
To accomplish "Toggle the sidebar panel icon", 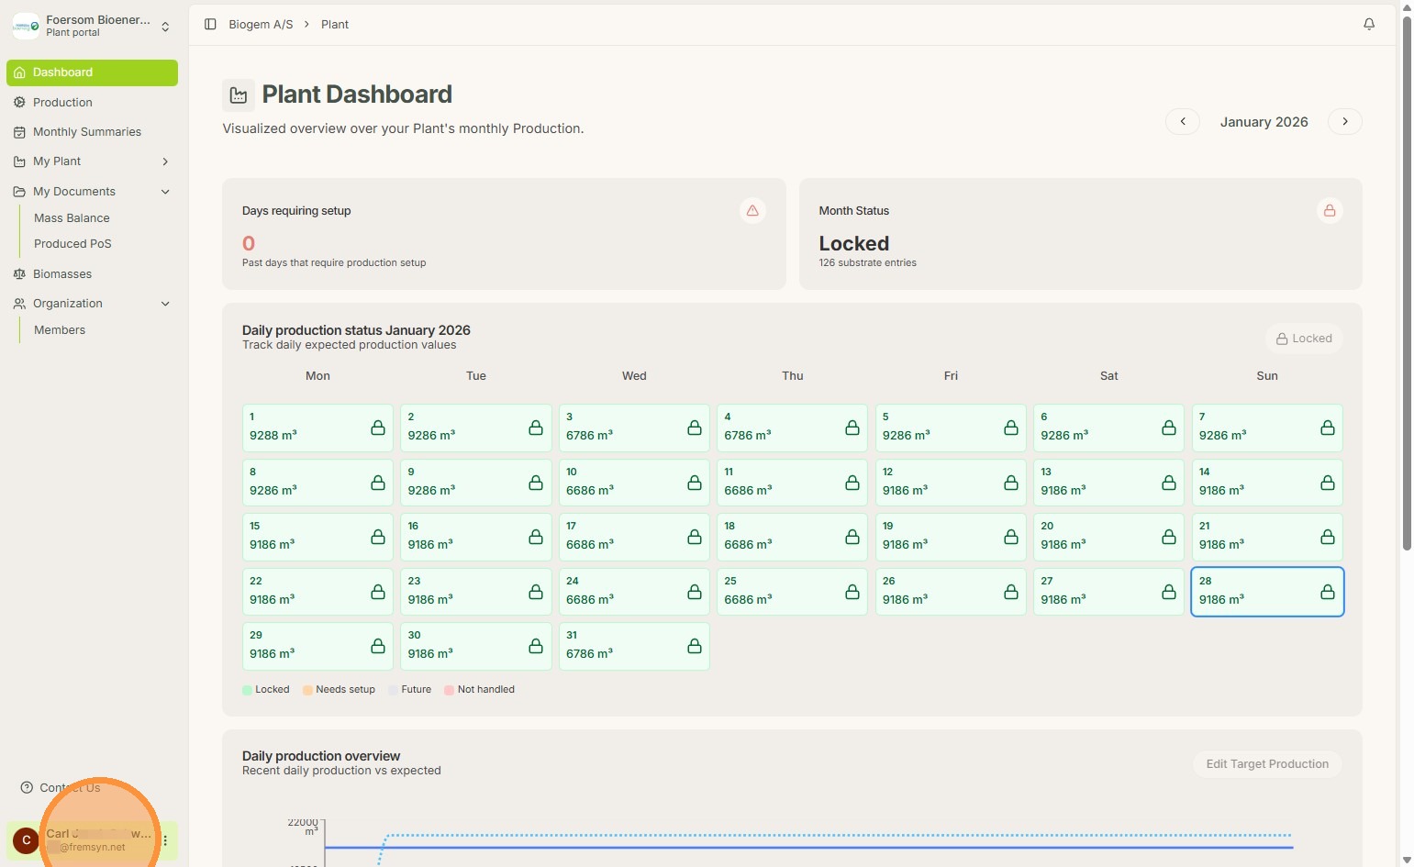I will coord(210,24).
